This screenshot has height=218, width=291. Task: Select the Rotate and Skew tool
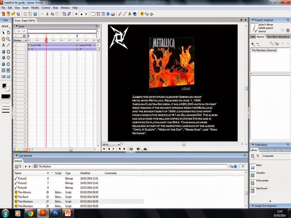click(x=8, y=32)
